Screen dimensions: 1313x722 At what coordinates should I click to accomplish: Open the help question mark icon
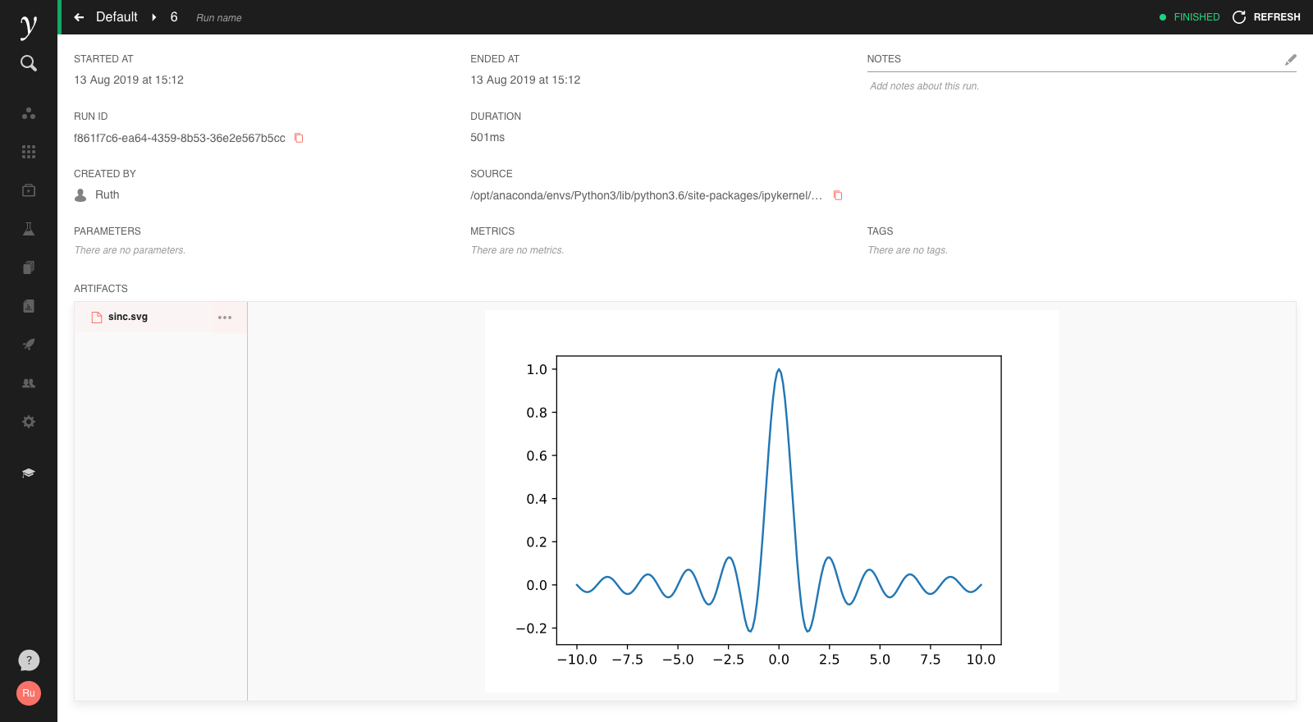point(29,660)
